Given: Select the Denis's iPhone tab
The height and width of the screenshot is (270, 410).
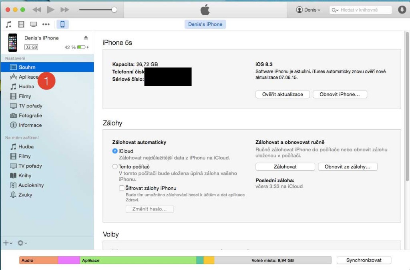Looking at the screenshot, I should pos(205,24).
